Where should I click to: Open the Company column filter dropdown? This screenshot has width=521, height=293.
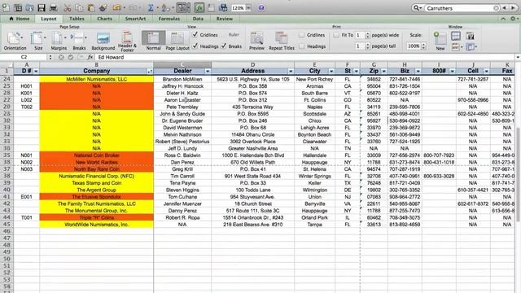[150, 71]
